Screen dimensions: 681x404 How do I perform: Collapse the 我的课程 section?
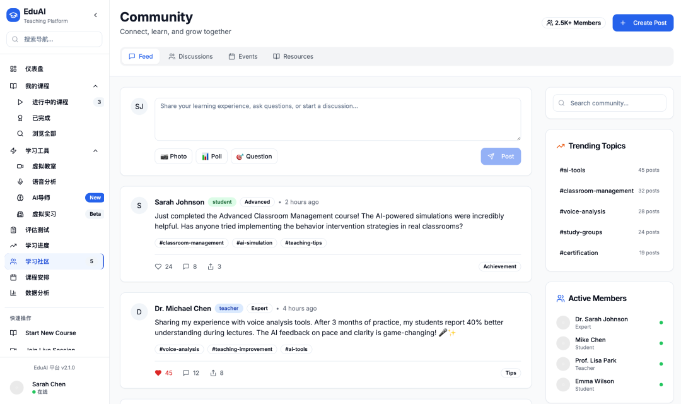95,86
